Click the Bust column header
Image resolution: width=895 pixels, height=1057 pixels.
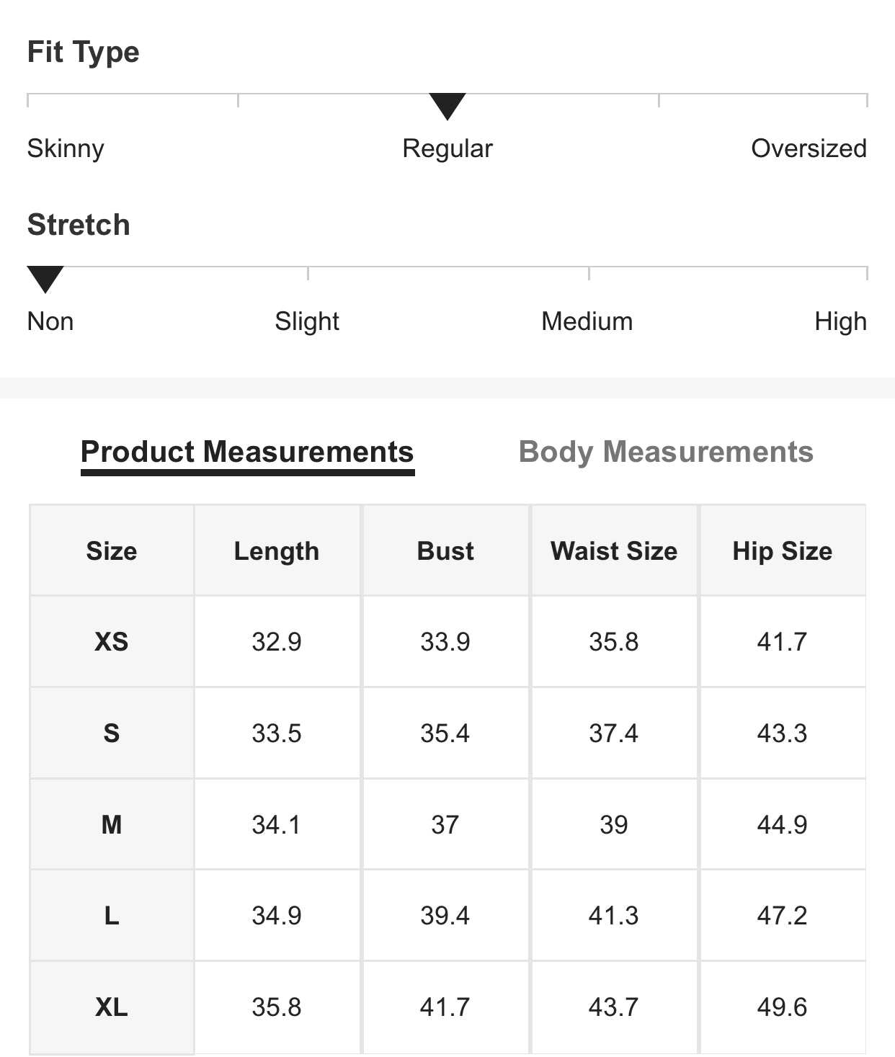pos(445,551)
